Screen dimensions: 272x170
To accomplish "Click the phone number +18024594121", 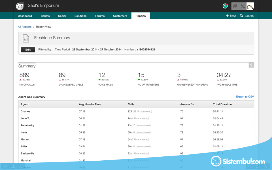I will point(146,49).
